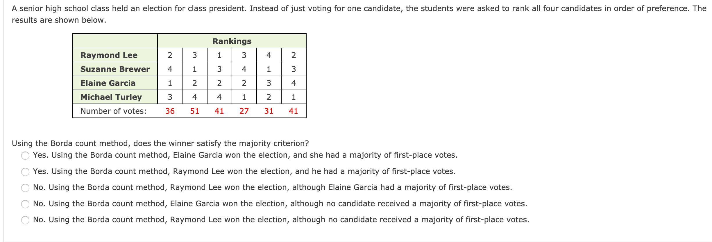This screenshot has height=242, width=712.
Task: Click the Rankings table header
Action: (x=232, y=41)
